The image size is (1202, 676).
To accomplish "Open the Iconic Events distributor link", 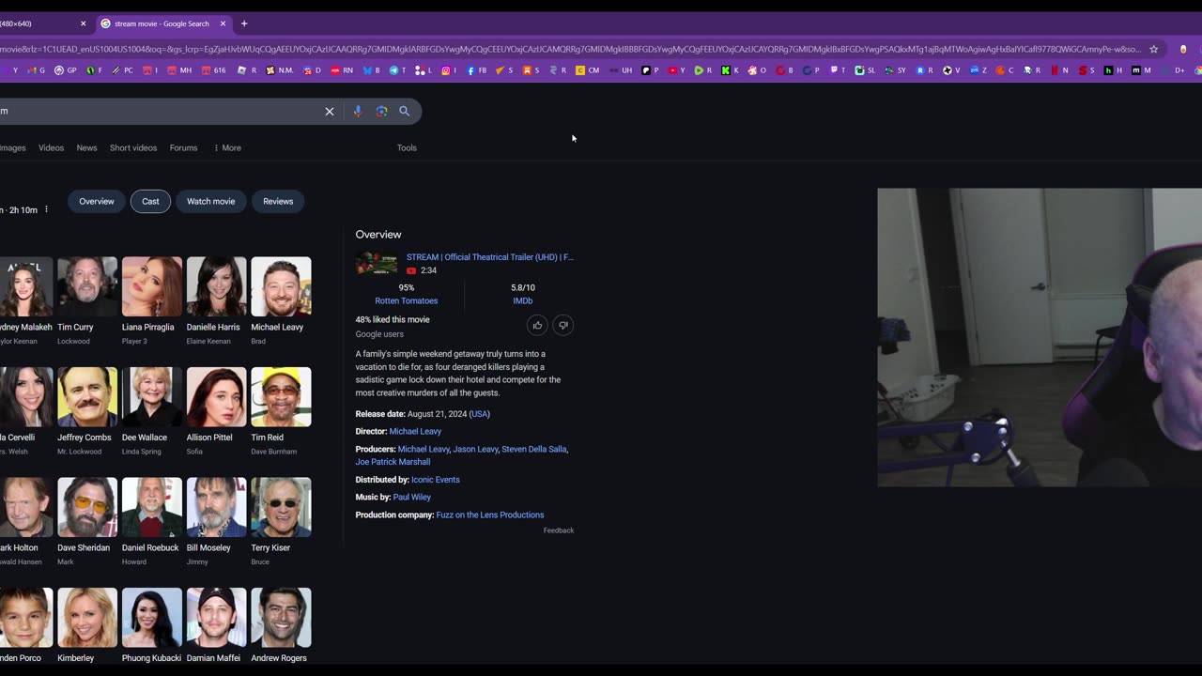I will (435, 480).
